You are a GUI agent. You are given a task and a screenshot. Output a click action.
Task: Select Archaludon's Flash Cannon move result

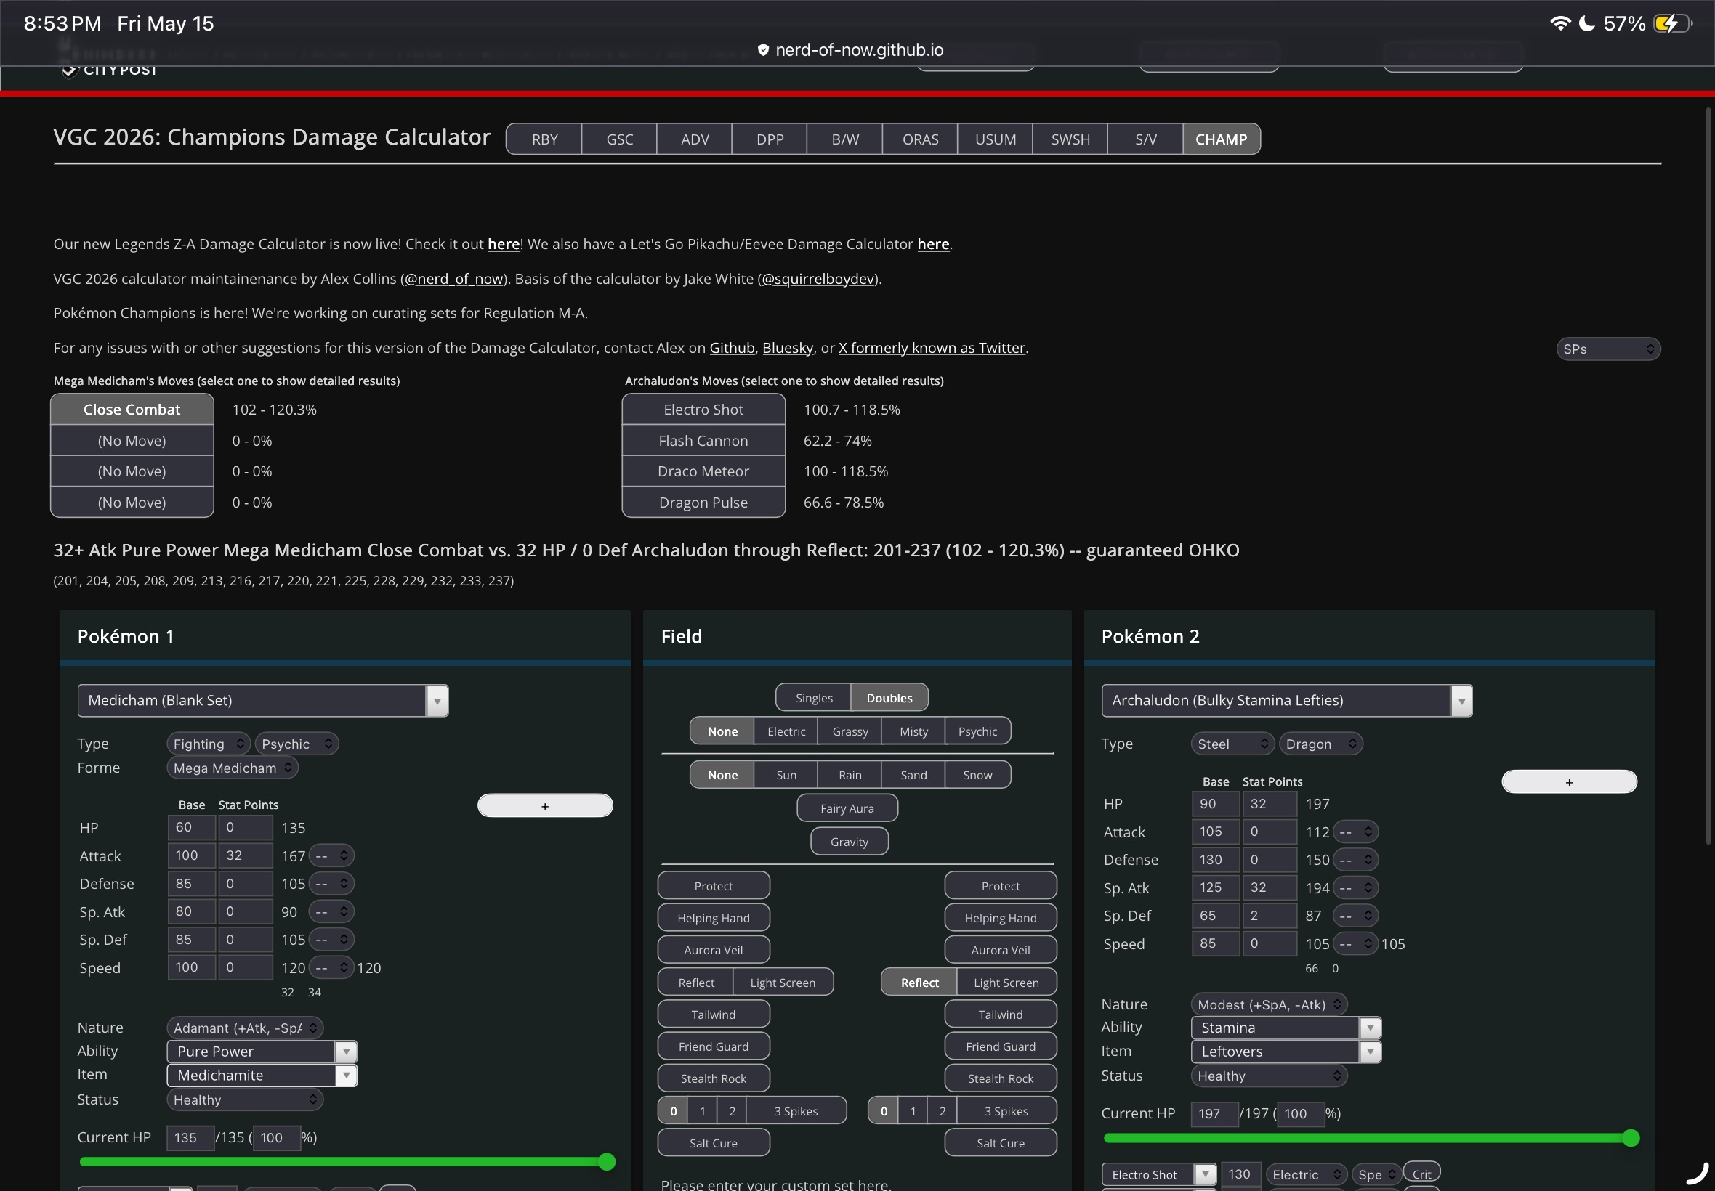click(703, 441)
